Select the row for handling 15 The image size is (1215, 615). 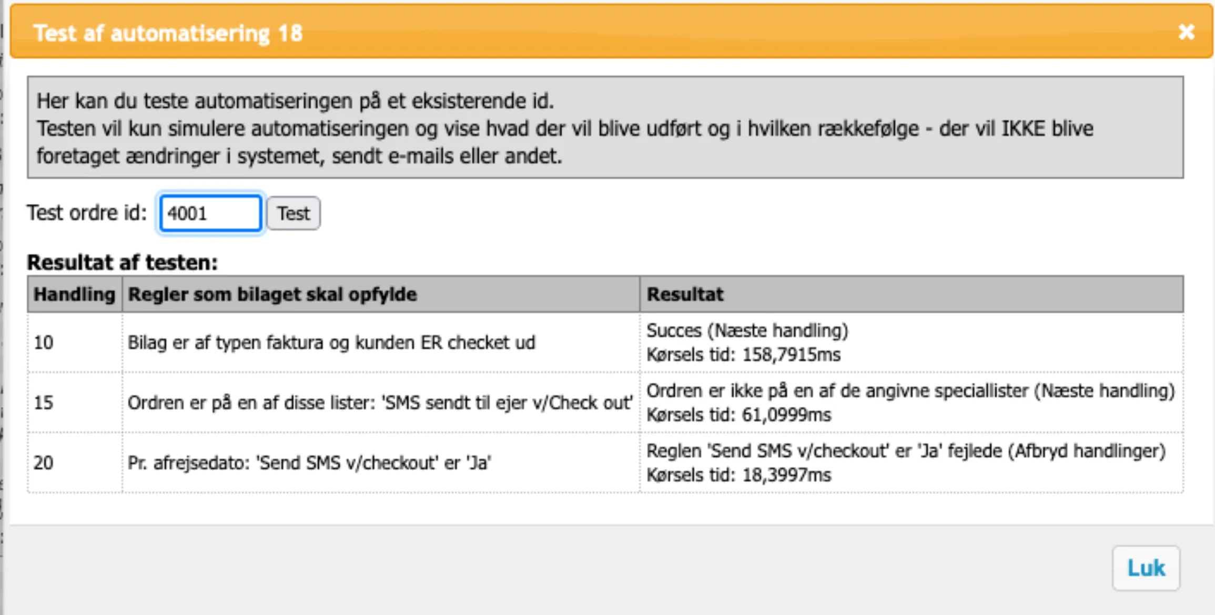[x=44, y=403]
